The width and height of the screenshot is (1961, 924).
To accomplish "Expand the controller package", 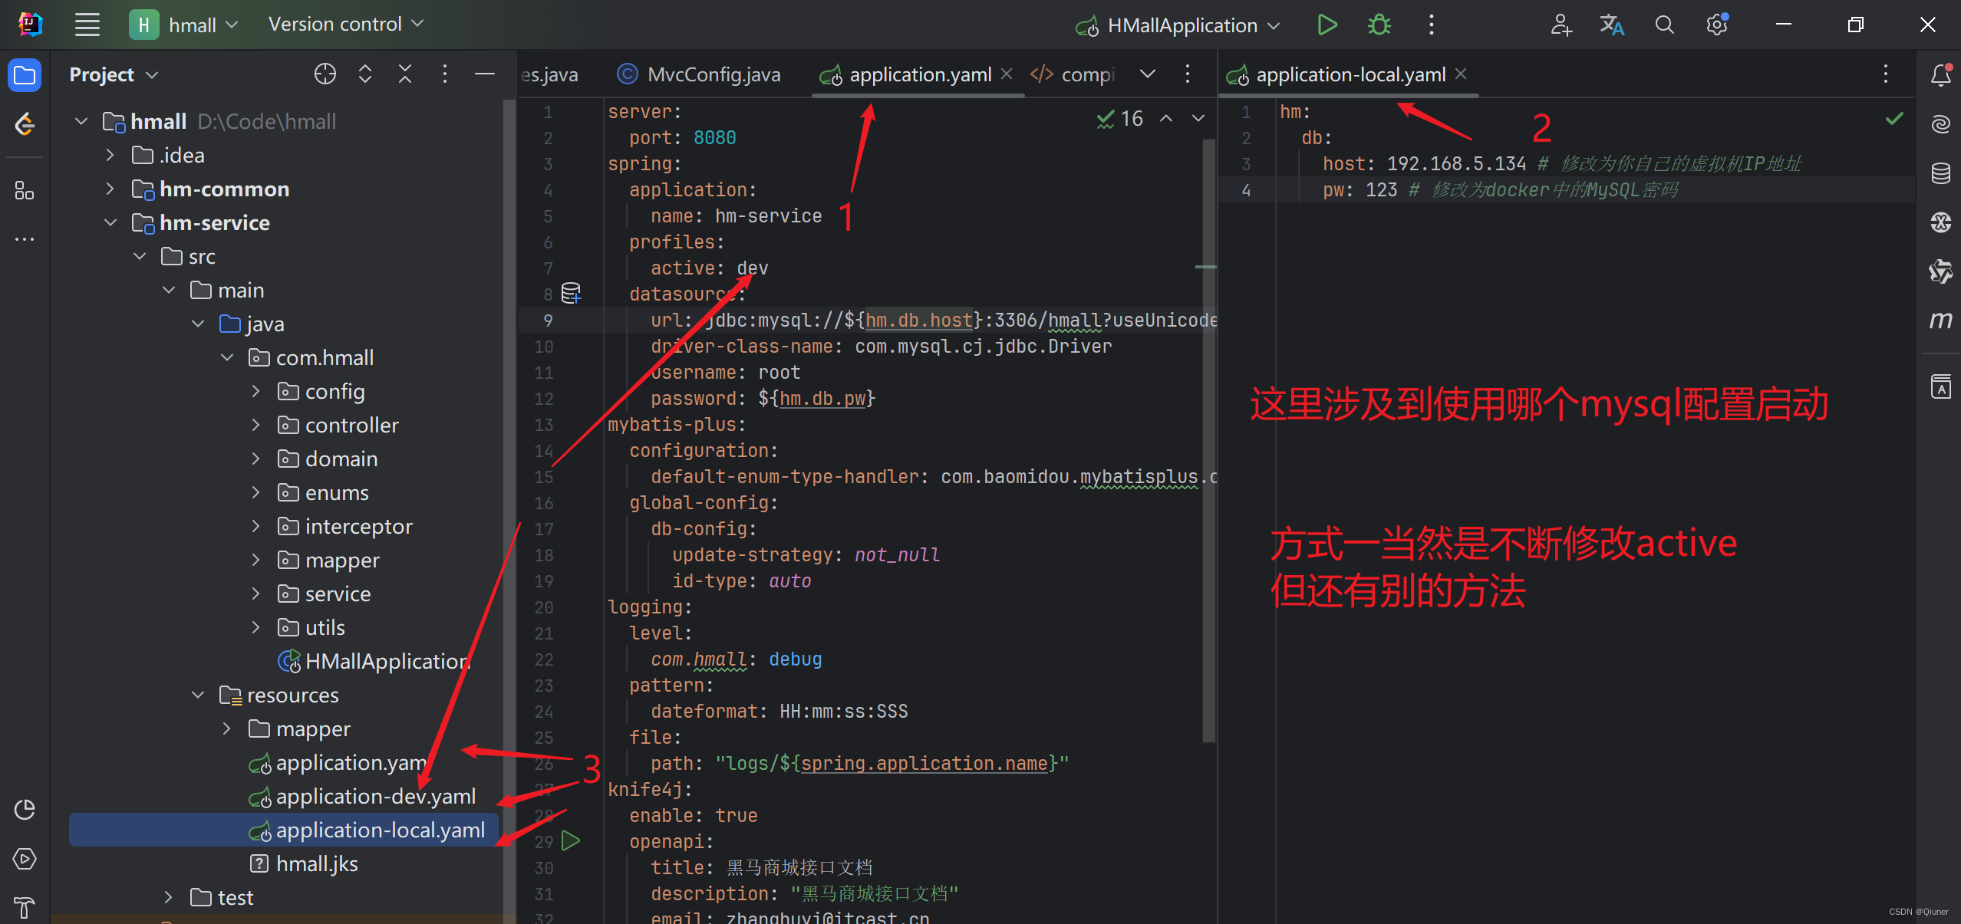I will 256,426.
